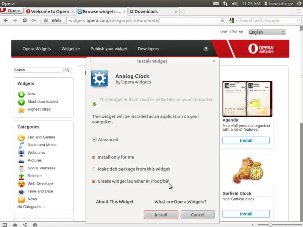Close the Install Widget dialog
303x227 pixels.
[x=214, y=61]
